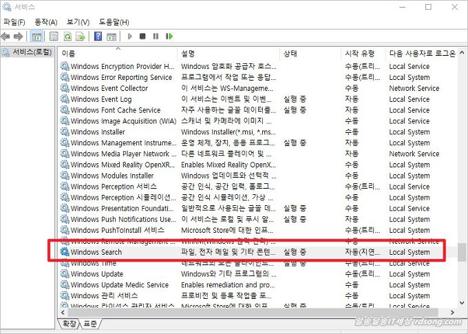Viewport: 468px width, 334px height.
Task: Click description 'Enables remediation and pro...'
Action: click(228, 284)
